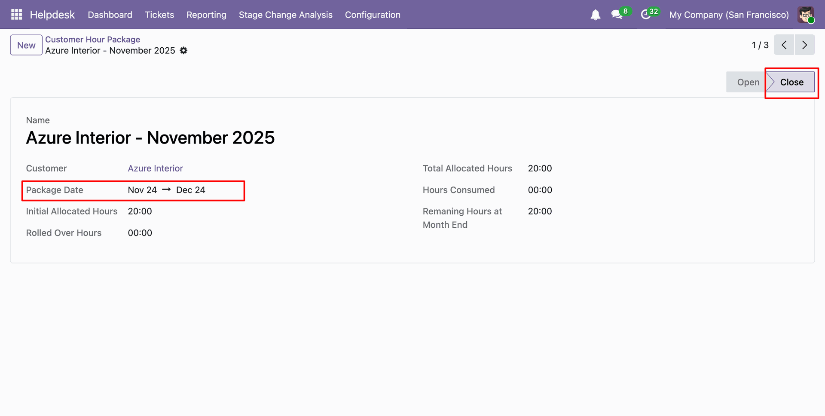
Task: Click the notification bell icon
Action: pyautogui.click(x=595, y=15)
